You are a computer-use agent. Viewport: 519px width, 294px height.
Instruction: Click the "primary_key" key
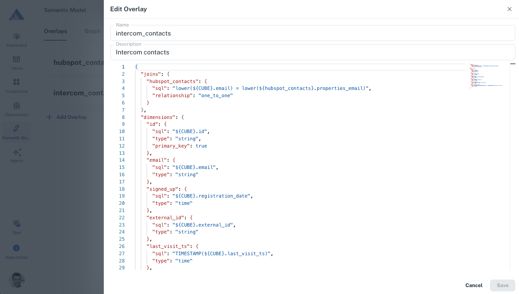171,146
